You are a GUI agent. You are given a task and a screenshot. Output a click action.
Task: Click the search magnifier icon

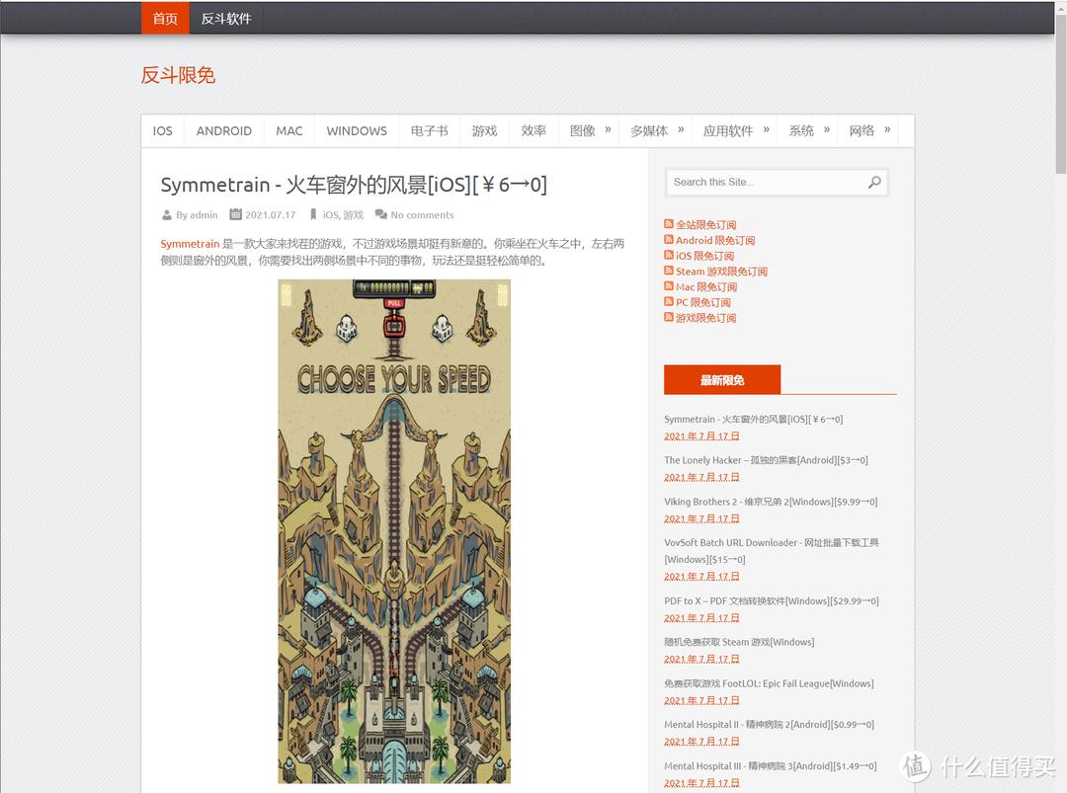(x=873, y=182)
